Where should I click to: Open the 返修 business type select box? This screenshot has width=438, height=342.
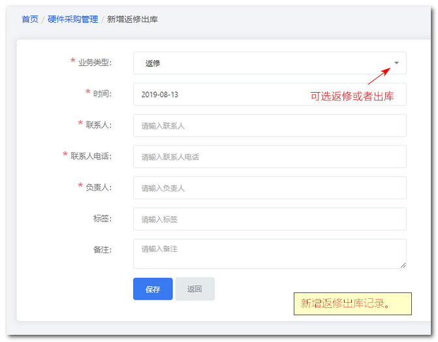[x=270, y=63]
